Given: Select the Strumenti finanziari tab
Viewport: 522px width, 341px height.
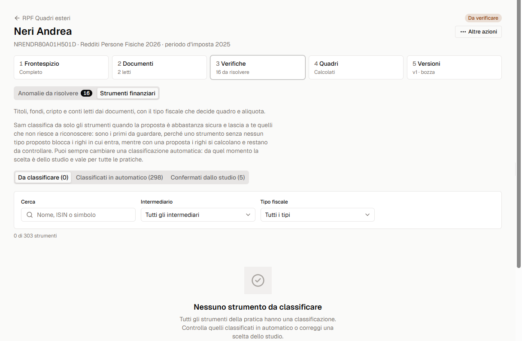Looking at the screenshot, I should tap(128, 93).
